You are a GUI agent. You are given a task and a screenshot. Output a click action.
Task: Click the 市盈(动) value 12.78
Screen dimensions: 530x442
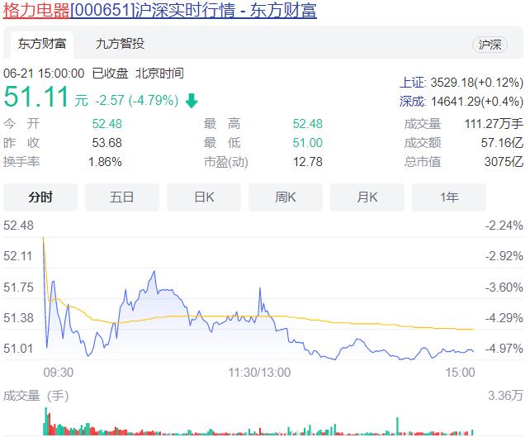[308, 162]
